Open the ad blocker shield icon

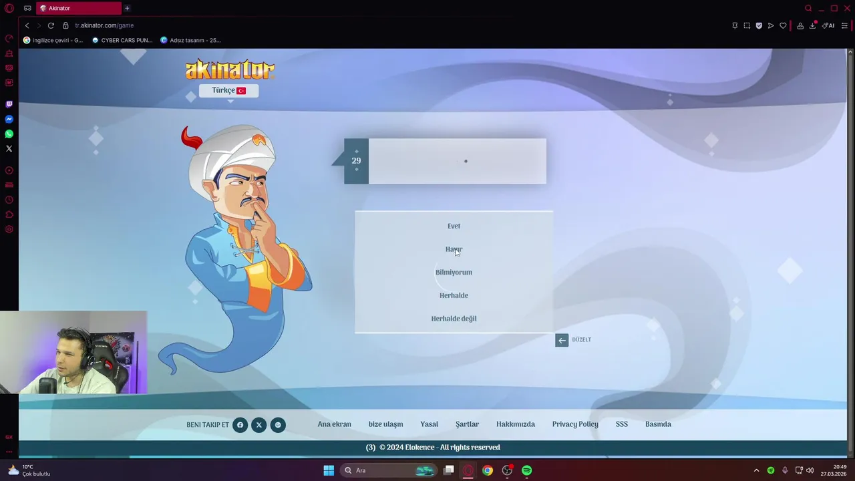click(759, 25)
